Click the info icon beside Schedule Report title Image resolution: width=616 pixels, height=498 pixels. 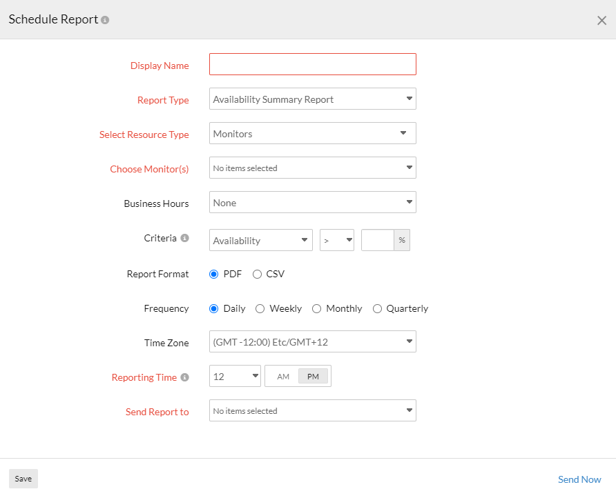click(104, 19)
